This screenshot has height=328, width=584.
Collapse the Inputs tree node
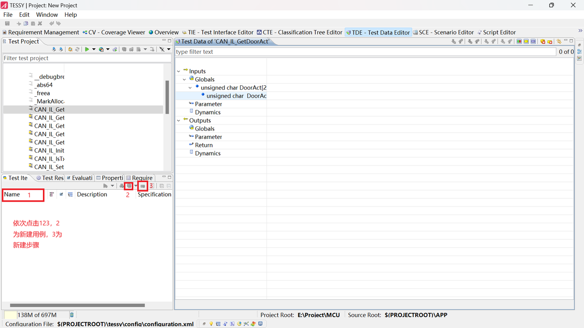coord(178,71)
